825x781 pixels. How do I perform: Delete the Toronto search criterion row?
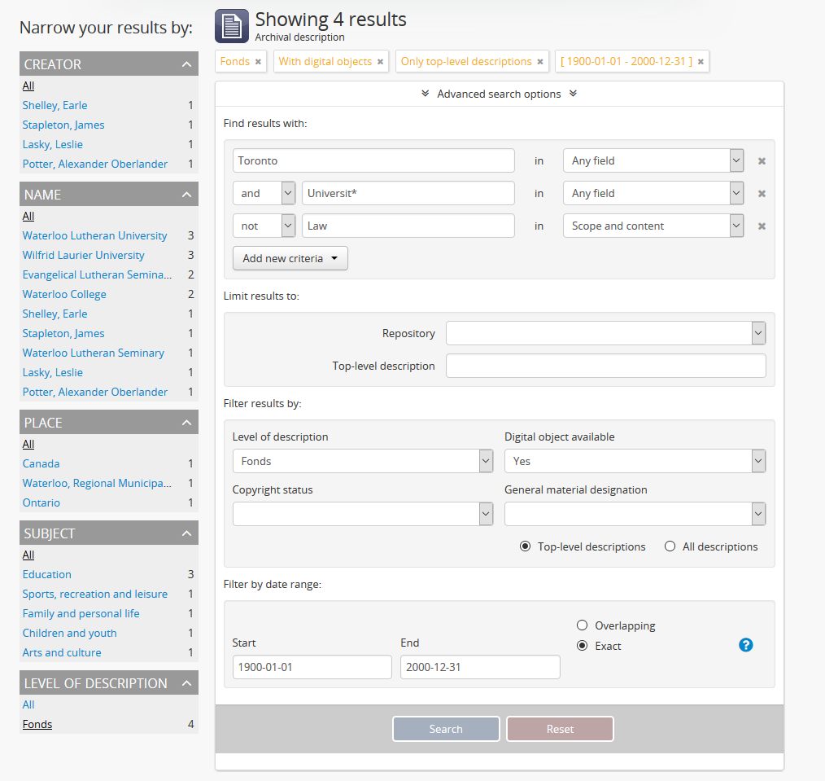pos(762,161)
